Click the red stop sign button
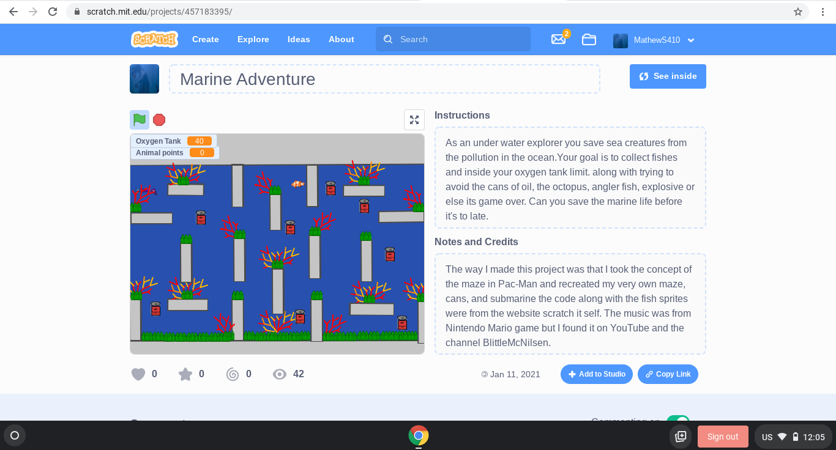836x450 pixels. pyautogui.click(x=159, y=120)
